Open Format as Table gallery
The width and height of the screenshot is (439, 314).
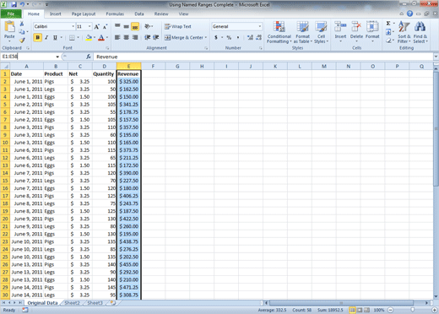click(303, 32)
